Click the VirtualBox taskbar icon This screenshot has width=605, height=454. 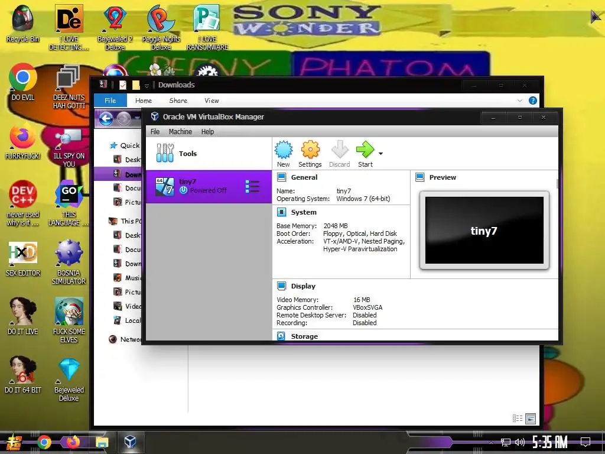131,442
